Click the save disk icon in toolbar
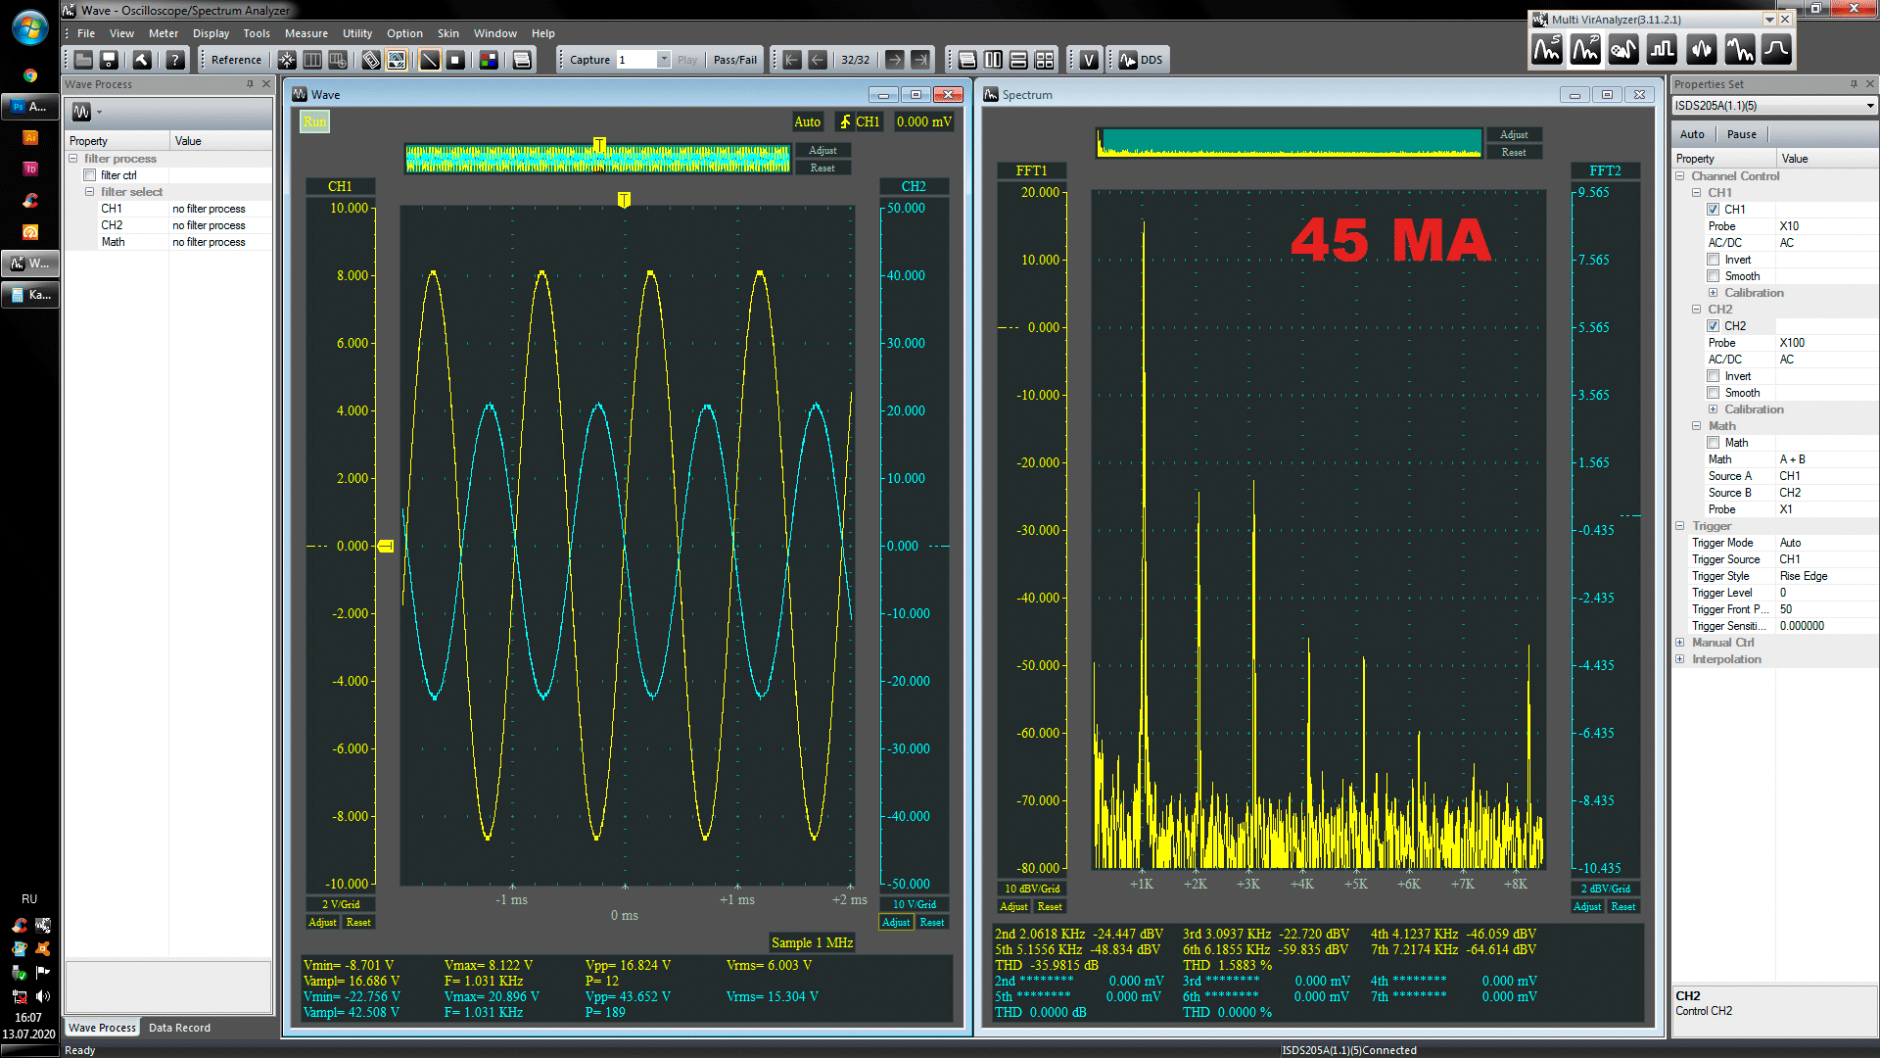1880x1058 pixels. click(109, 60)
